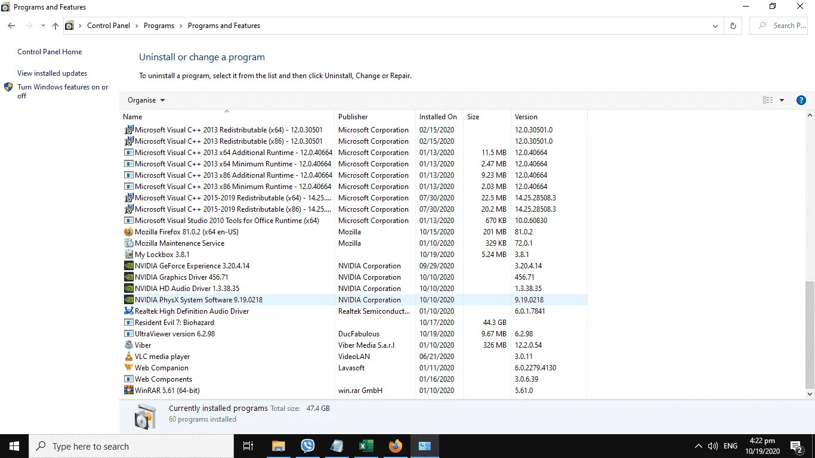Open the recent locations dropdown arrow
The height and width of the screenshot is (458, 815).
pyautogui.click(x=43, y=26)
